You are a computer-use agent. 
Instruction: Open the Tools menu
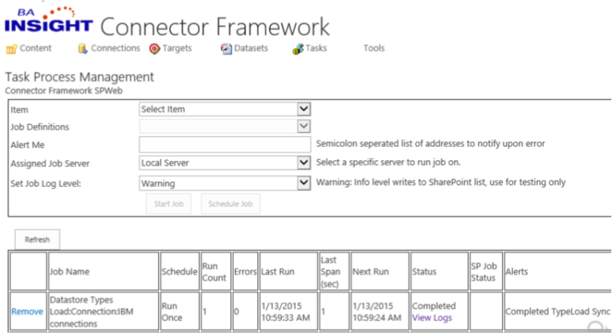pyautogui.click(x=374, y=48)
